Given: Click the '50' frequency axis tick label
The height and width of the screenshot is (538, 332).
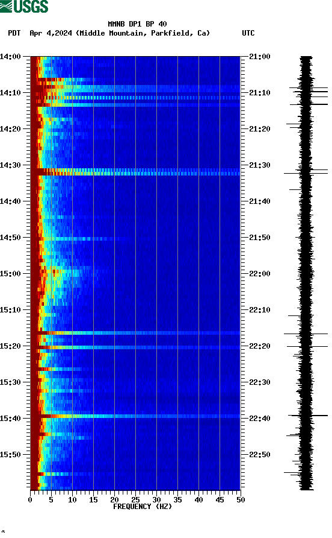Looking at the screenshot, I should [241, 500].
